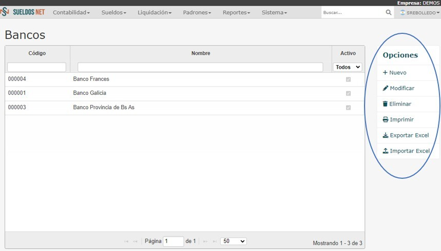Open the Contabilidad menu
Viewport: 441px width, 251px height.
[x=71, y=12]
